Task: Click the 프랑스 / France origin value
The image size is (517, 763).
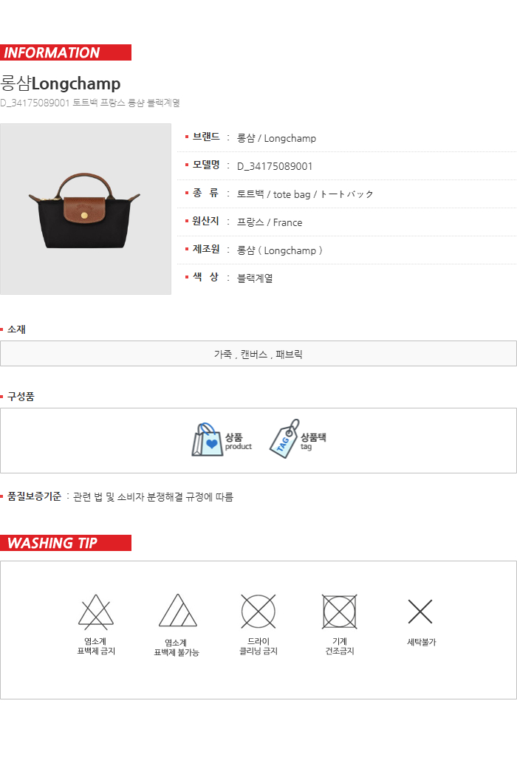Action: pyautogui.click(x=270, y=222)
